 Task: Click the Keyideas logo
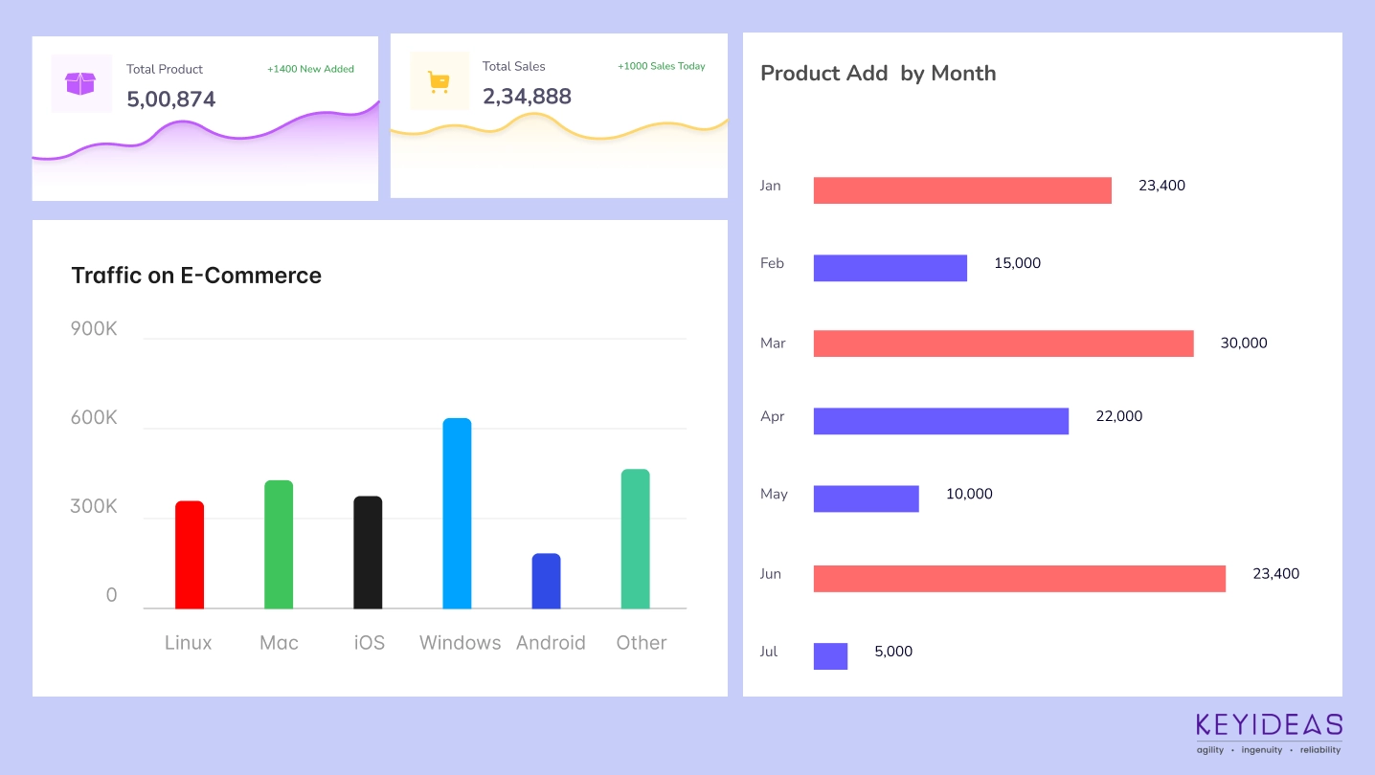pyautogui.click(x=1269, y=733)
